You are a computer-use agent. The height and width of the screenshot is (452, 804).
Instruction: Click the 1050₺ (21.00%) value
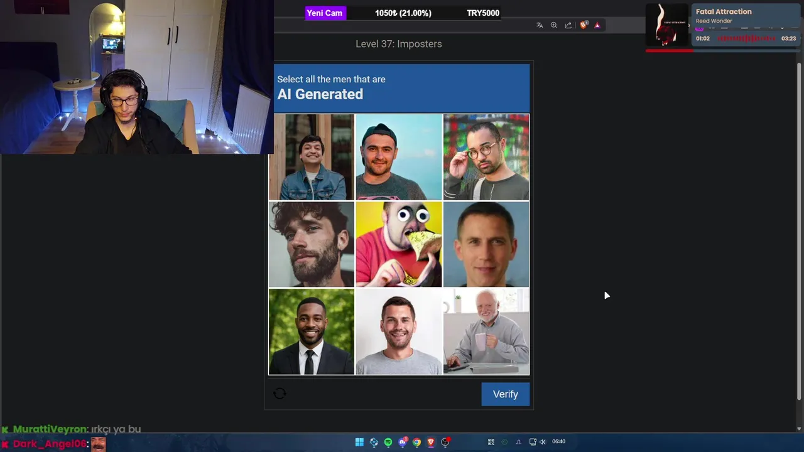[403, 13]
